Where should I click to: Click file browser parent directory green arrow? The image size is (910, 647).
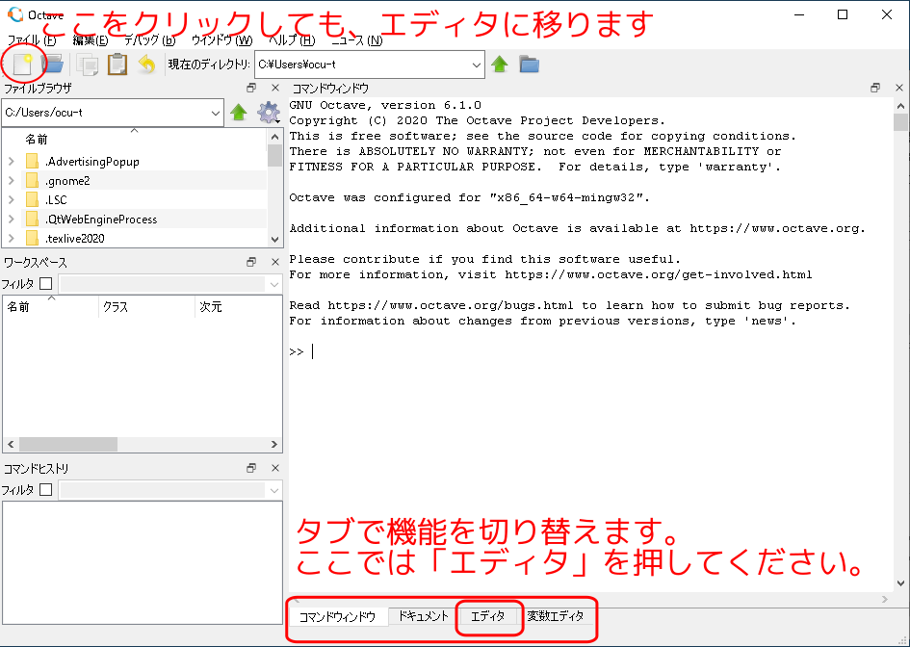(x=239, y=113)
